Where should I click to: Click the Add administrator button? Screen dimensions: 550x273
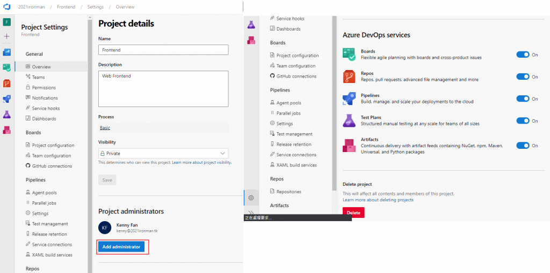point(121,247)
